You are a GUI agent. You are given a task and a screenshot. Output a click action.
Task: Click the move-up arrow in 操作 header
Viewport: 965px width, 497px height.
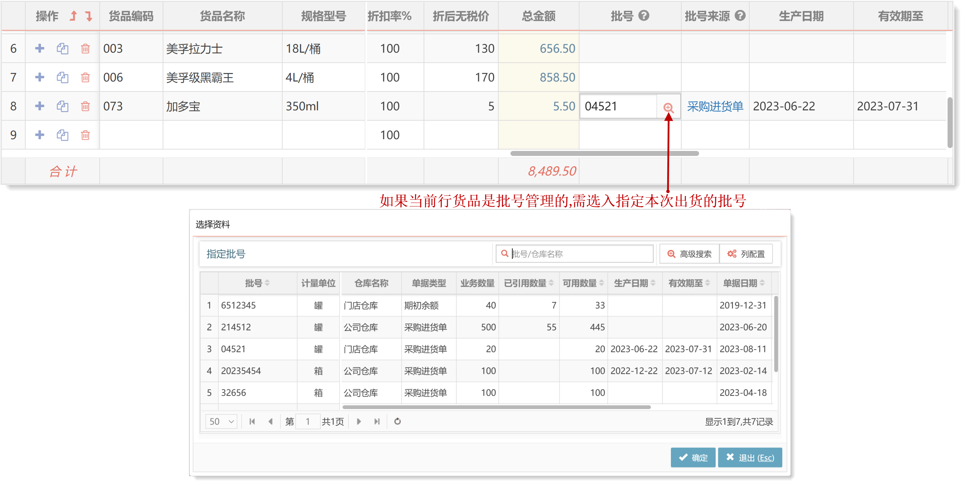(x=73, y=16)
